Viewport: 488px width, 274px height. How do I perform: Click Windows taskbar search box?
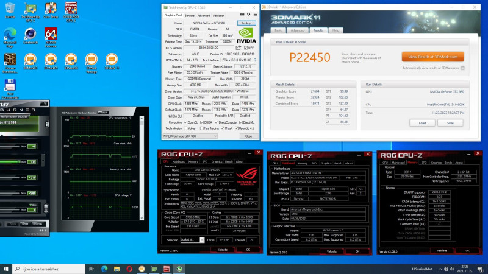pos(49,269)
